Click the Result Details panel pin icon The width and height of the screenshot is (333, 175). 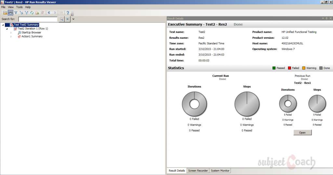point(326,19)
